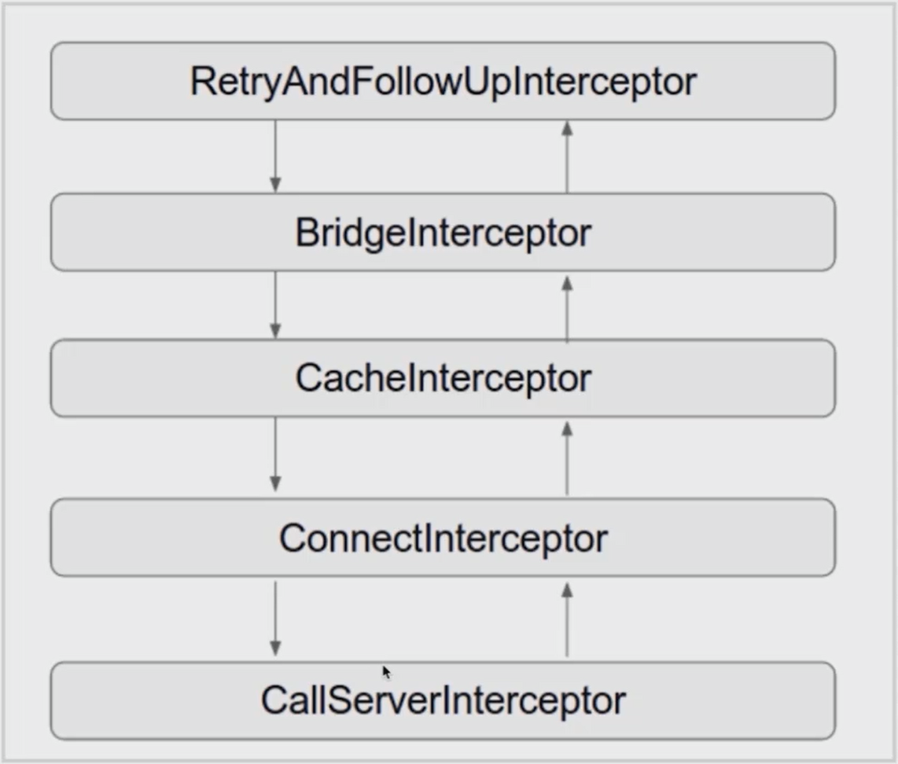
Task: Click down arrow from BridgeInterceptor to CacheInterceptor
Action: click(275, 305)
